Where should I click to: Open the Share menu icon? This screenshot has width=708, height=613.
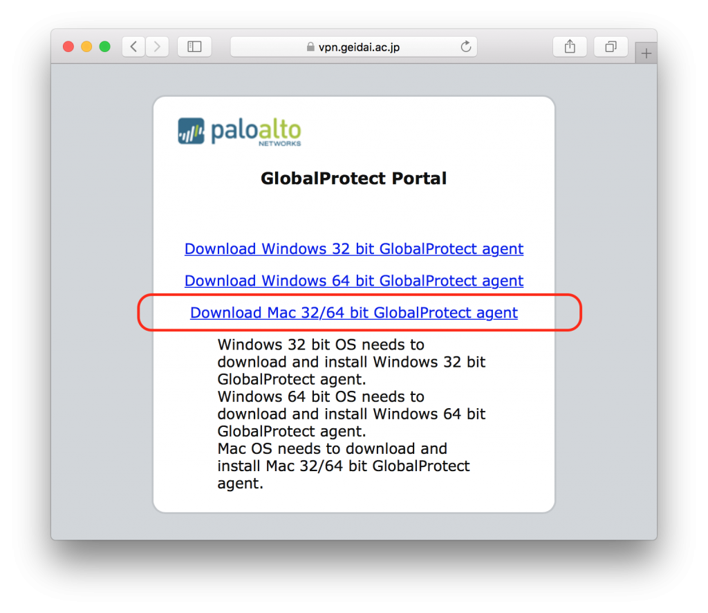(570, 46)
